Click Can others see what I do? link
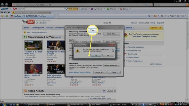This screenshot has height=106, width=189. [99, 98]
